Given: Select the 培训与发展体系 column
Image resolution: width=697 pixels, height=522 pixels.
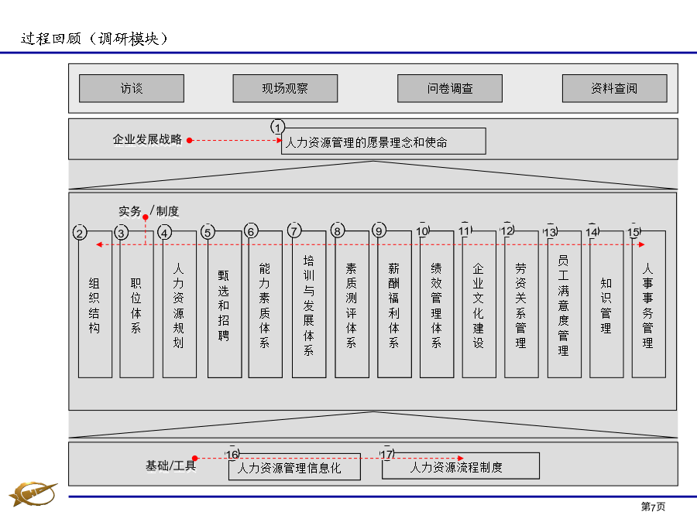Looking at the screenshot, I should 309,304.
